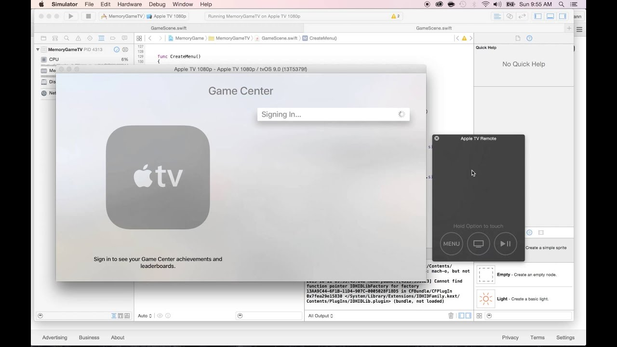Click the warning icon in the jump bar
The height and width of the screenshot is (347, 617).
click(464, 38)
